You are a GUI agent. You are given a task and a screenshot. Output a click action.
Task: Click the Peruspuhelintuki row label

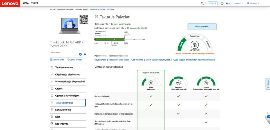102,96
